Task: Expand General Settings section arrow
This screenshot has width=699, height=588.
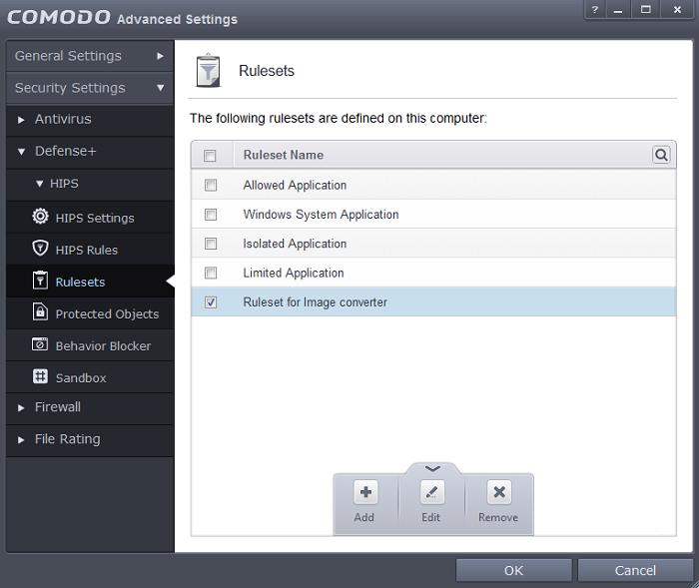Action: click(x=160, y=56)
